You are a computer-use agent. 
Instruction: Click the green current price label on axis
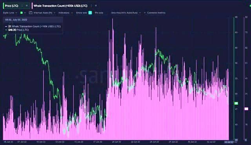click(x=236, y=103)
